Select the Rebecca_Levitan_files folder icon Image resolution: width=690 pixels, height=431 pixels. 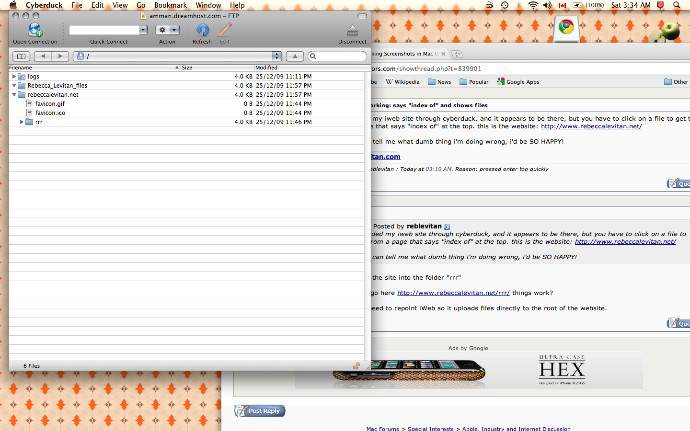pyautogui.click(x=22, y=86)
